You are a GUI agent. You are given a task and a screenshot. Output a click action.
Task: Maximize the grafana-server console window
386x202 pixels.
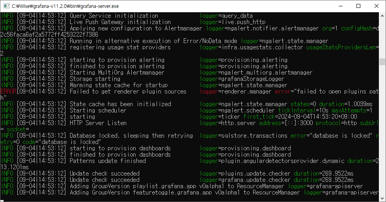[358, 6]
